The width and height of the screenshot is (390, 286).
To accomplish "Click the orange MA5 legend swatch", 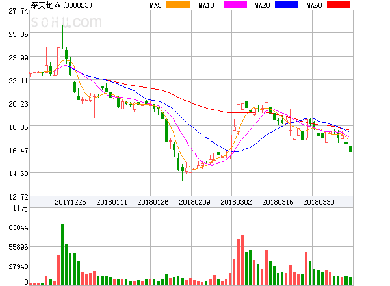I will coord(178,5).
